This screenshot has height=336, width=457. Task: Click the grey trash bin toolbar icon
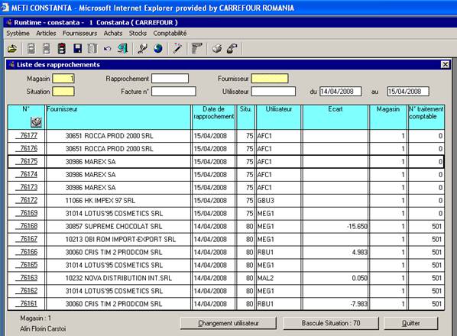click(92, 49)
